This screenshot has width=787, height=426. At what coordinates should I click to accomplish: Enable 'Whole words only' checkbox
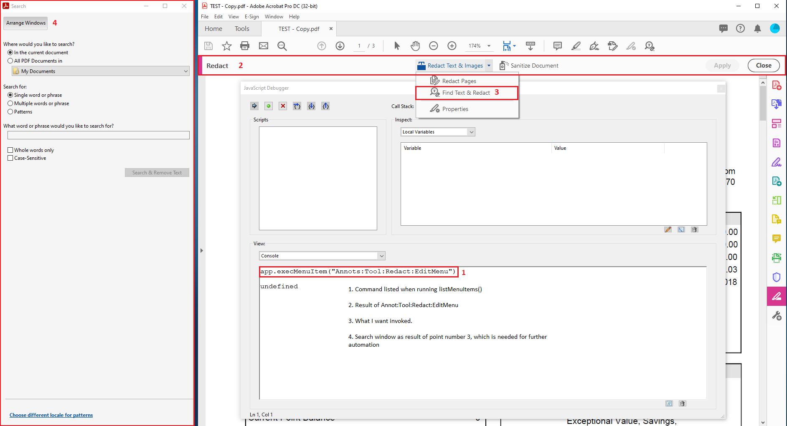31,150
